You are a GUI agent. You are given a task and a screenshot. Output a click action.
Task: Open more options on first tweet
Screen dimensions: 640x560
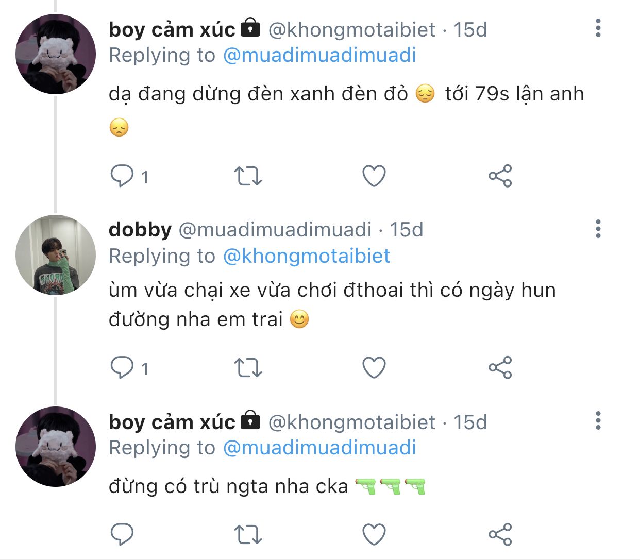pyautogui.click(x=598, y=28)
